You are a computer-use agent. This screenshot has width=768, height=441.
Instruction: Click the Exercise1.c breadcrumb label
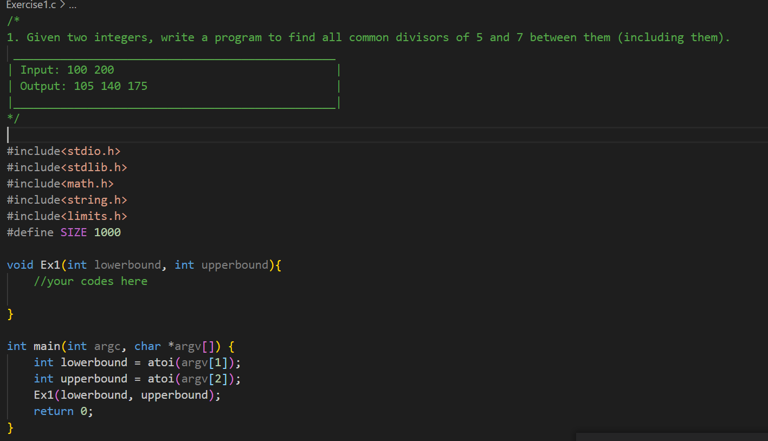[30, 5]
